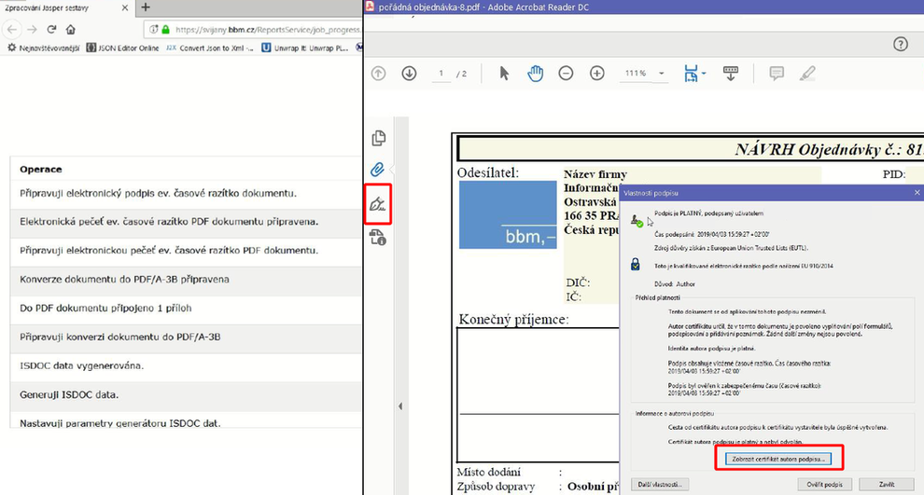This screenshot has width=924, height=495.
Task: Zoom out with the minus icon
Action: [566, 74]
